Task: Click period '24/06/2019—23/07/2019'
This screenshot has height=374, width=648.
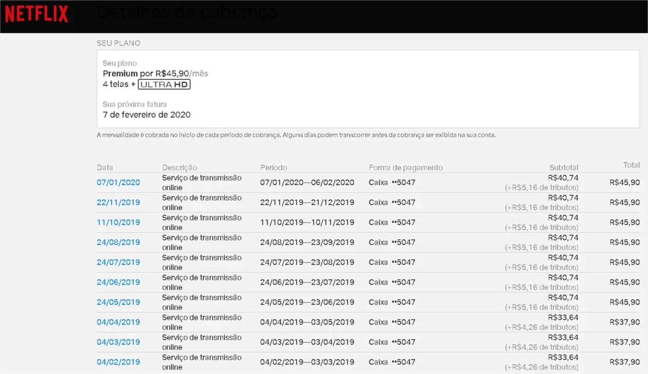Action: click(307, 282)
